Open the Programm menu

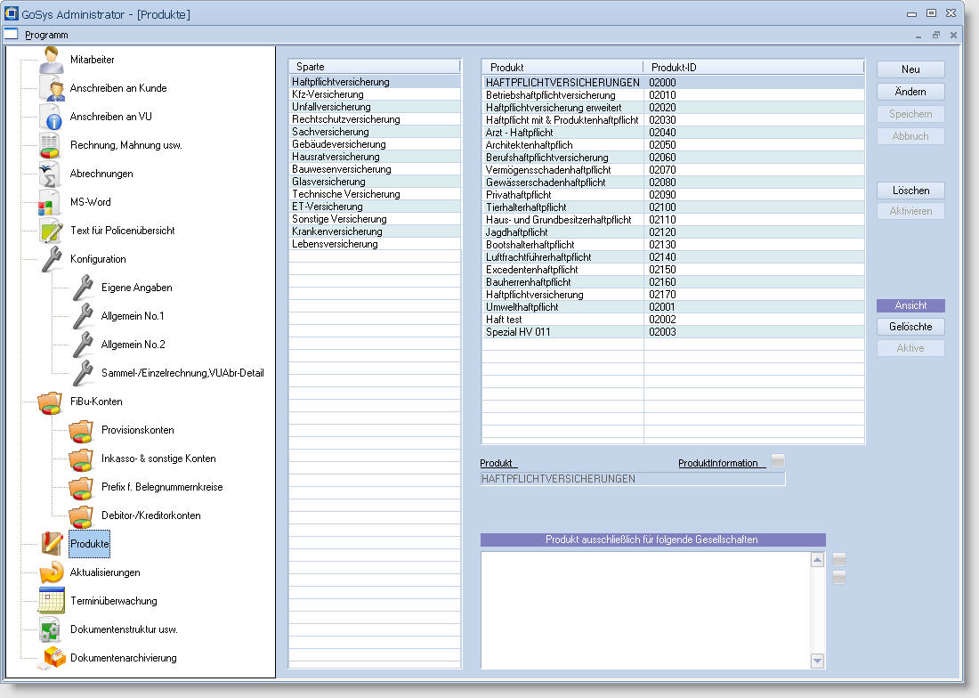[x=46, y=35]
